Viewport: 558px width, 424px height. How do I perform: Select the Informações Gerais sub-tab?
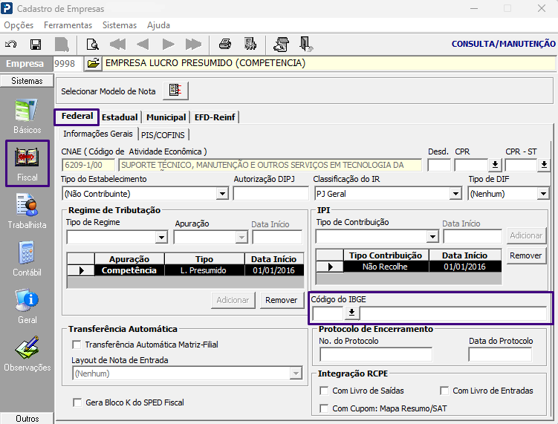click(x=98, y=134)
